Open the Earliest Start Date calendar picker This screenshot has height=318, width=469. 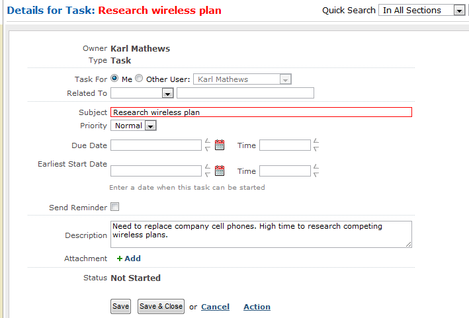tap(220, 171)
